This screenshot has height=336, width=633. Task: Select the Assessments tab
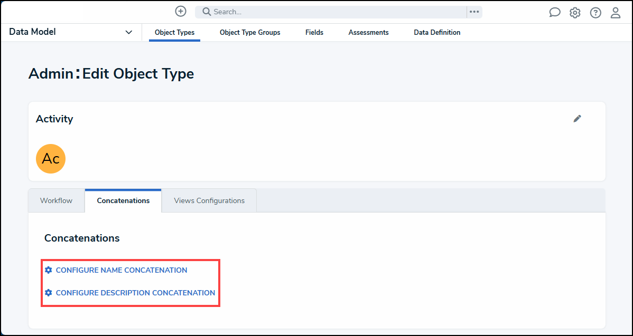368,32
